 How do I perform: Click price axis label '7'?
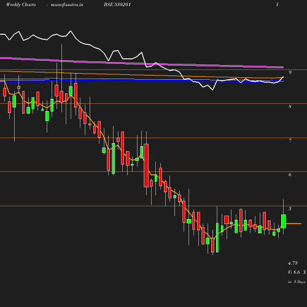click(290, 141)
